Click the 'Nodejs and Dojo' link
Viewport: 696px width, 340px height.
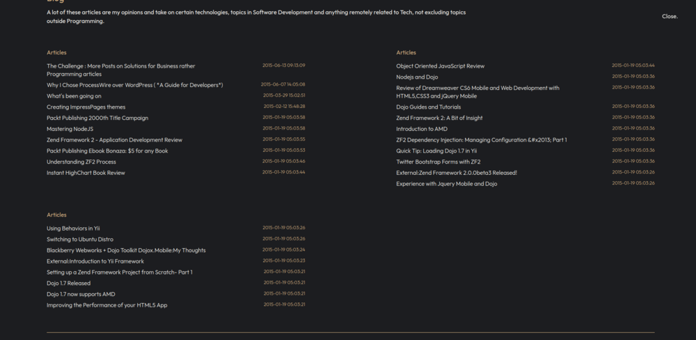[417, 77]
